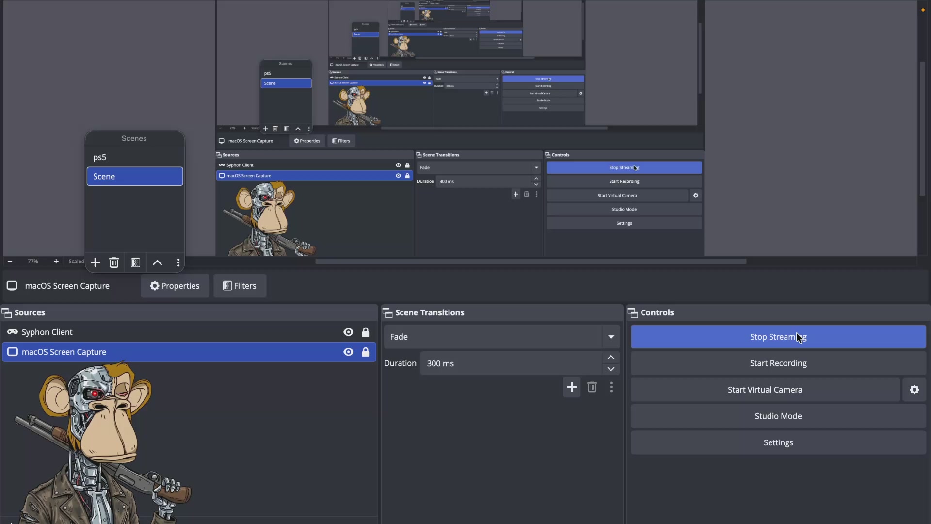Open virtual camera gear settings in bottom Controls dock

point(915,390)
